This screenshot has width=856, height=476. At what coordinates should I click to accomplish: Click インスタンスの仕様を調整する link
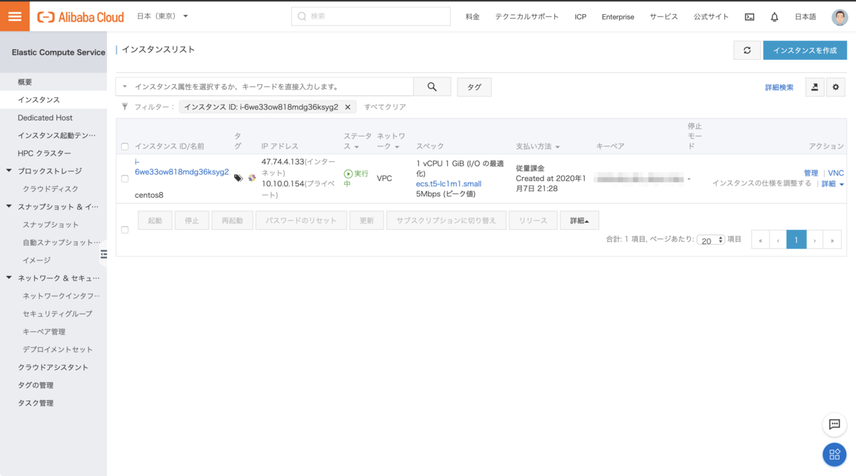pyautogui.click(x=762, y=183)
